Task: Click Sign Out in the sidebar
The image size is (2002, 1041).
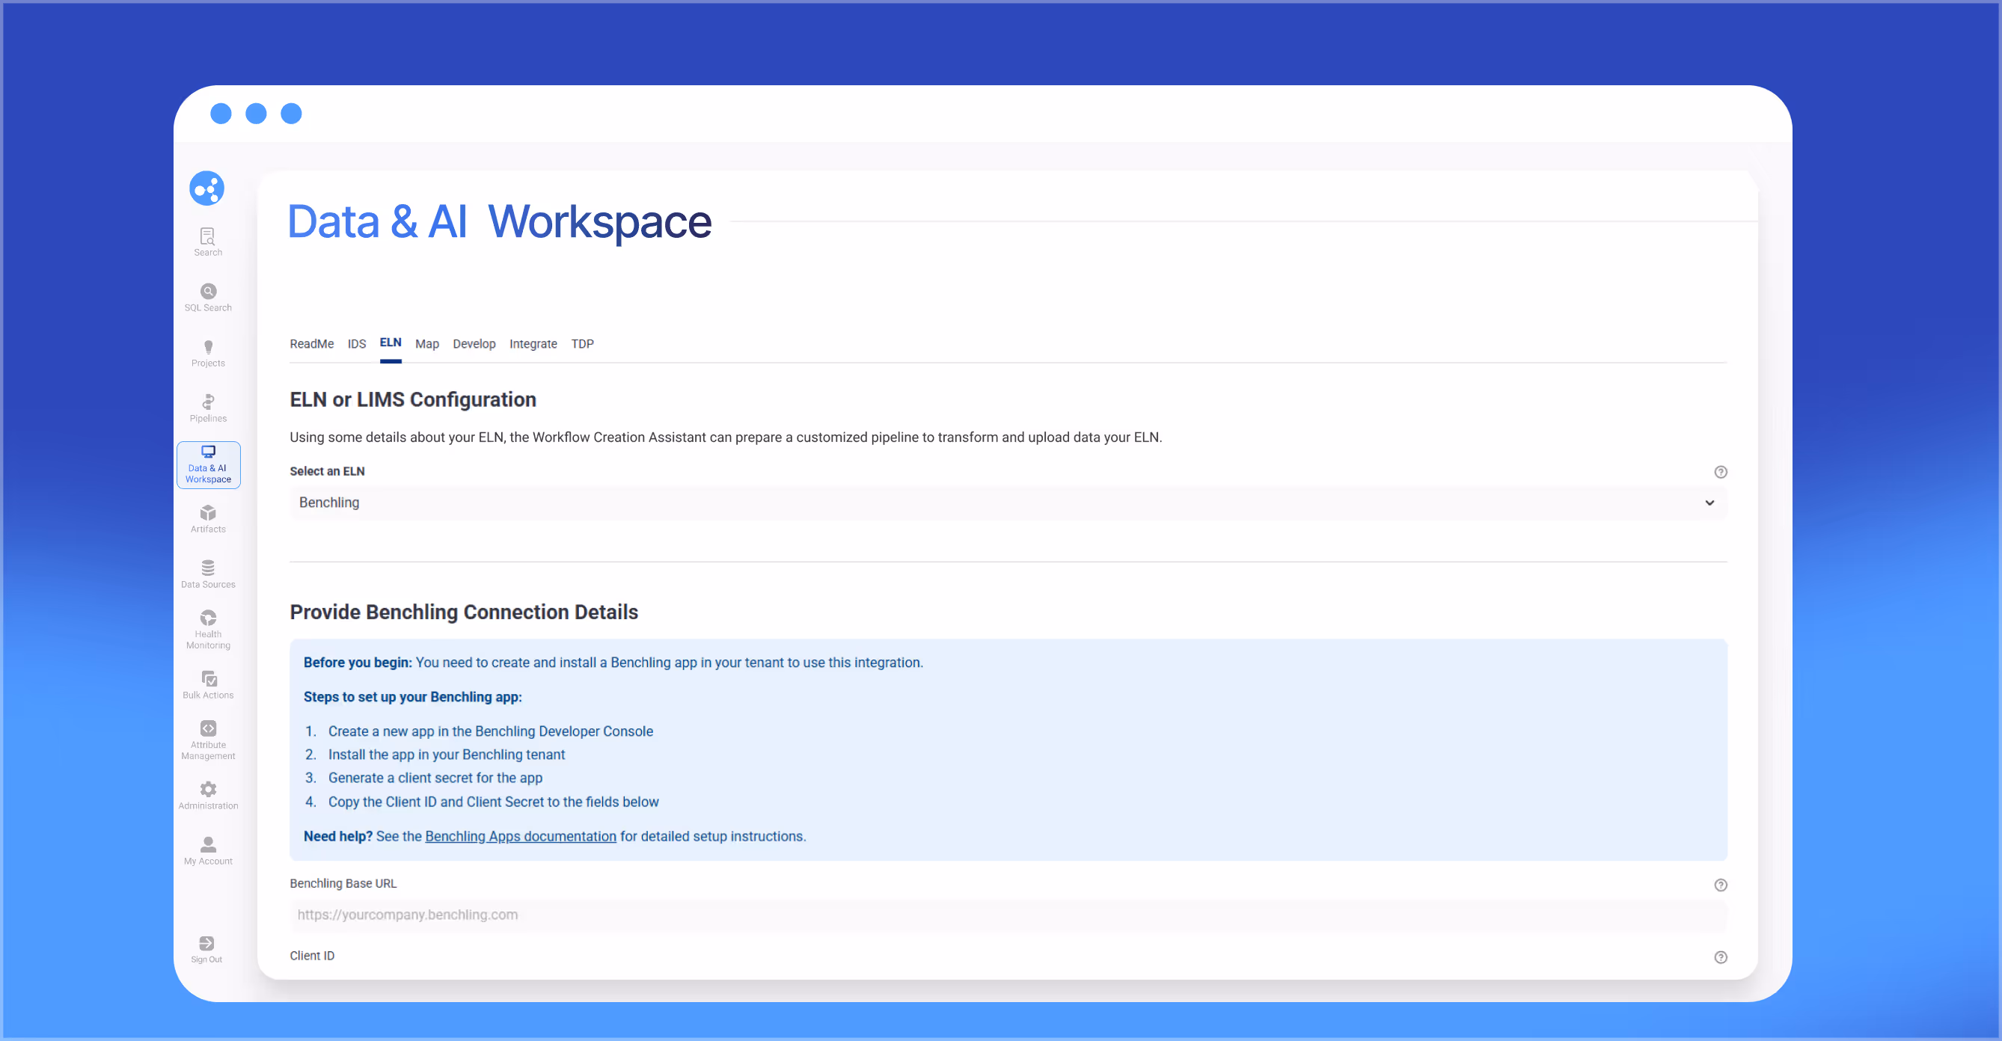Action: (x=206, y=949)
